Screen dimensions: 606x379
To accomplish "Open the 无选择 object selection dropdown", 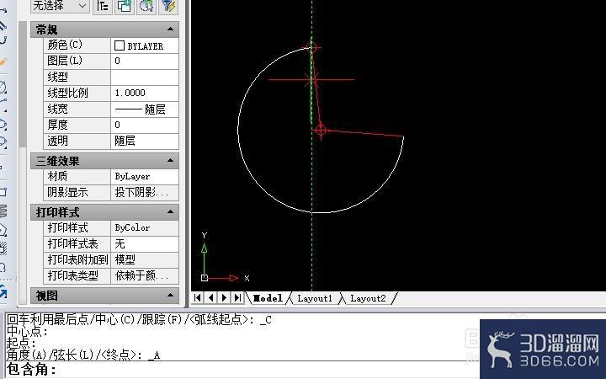I will point(60,6).
